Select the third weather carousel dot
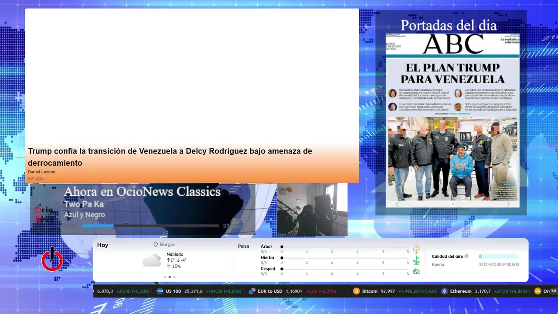The image size is (558, 314). pos(174,277)
